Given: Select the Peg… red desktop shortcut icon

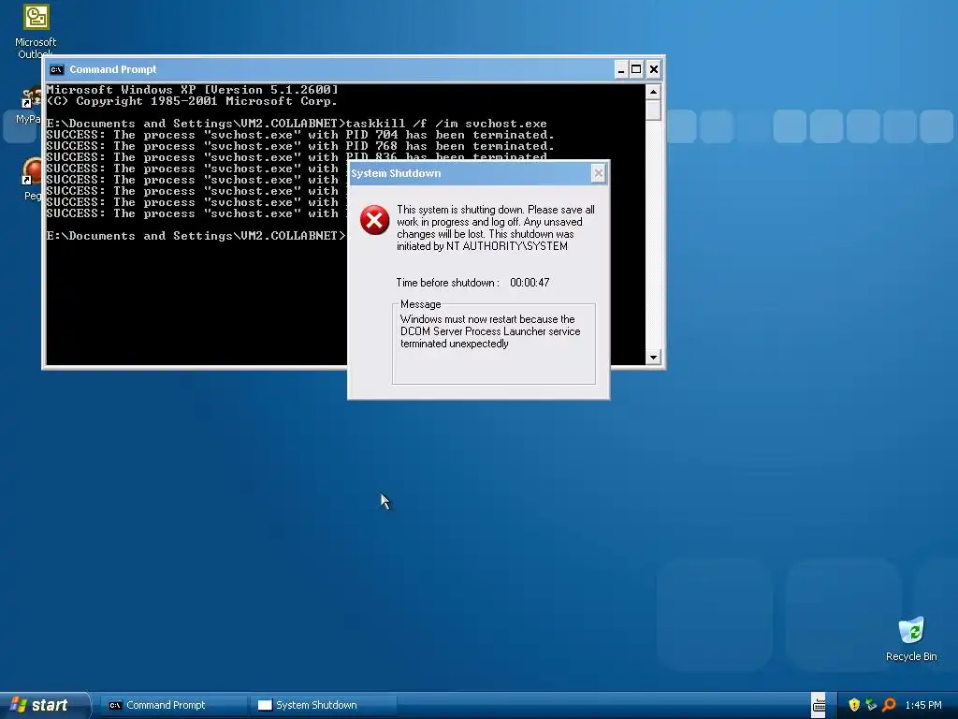Looking at the screenshot, I should click(x=32, y=171).
